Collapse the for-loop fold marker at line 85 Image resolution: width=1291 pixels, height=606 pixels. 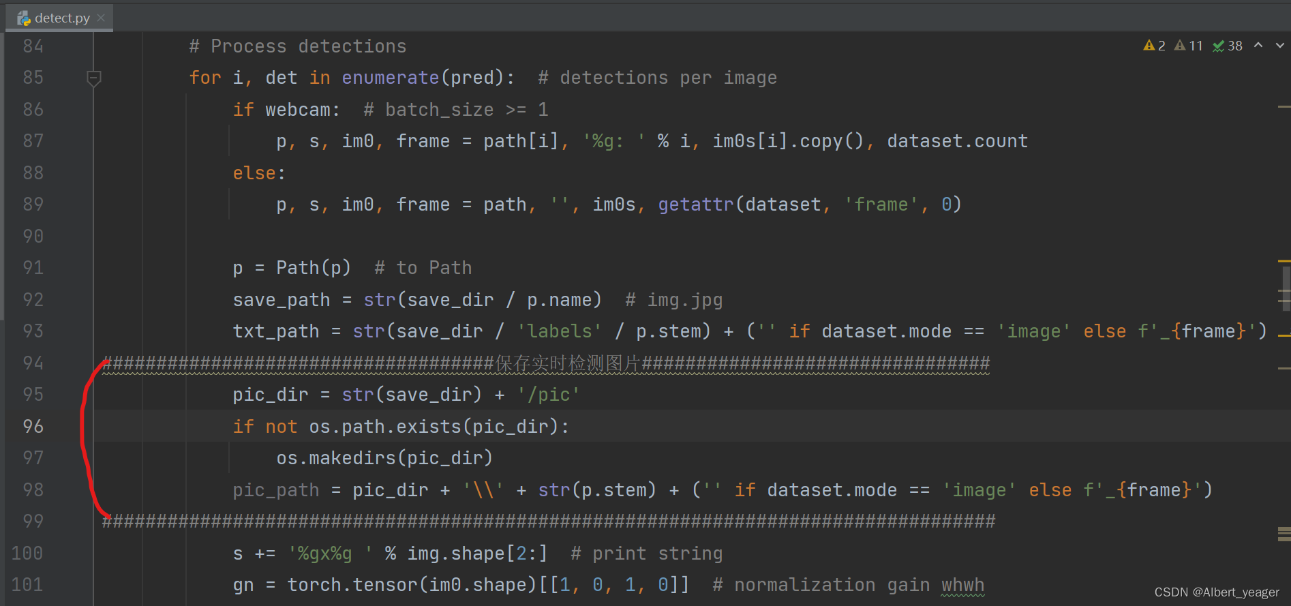click(x=94, y=78)
